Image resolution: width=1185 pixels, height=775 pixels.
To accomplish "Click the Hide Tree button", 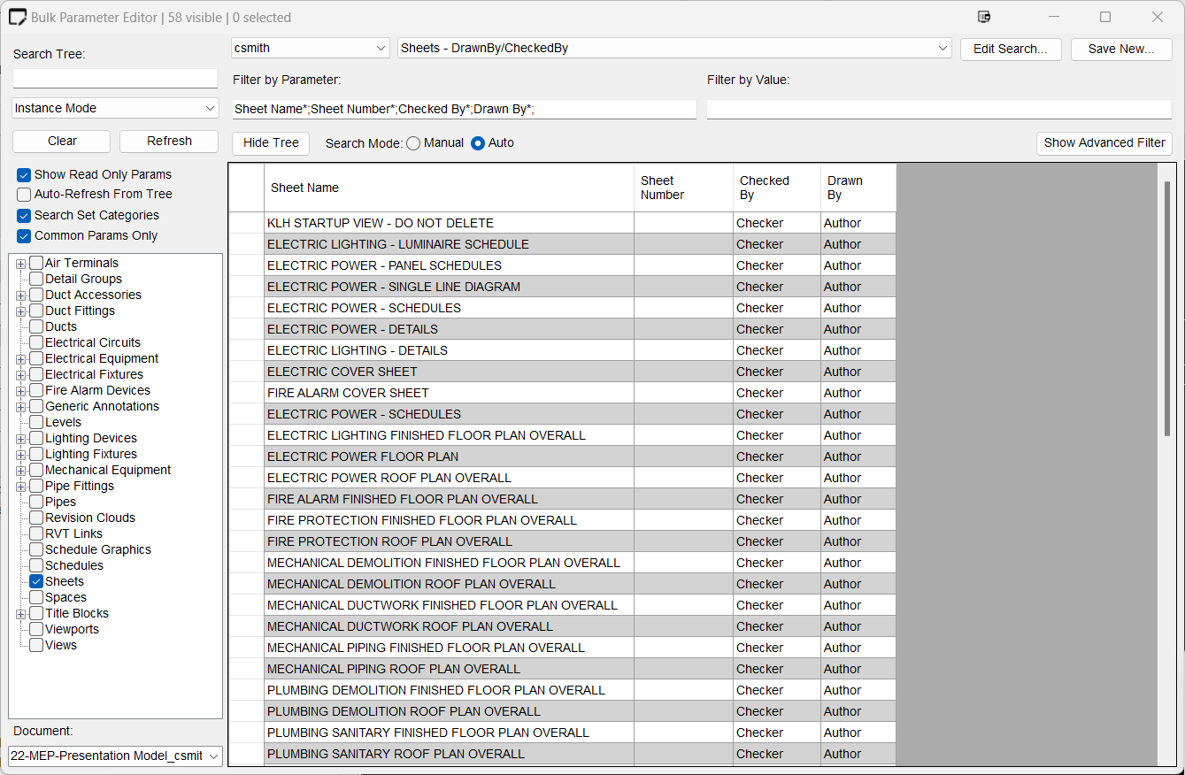I will tap(271, 143).
